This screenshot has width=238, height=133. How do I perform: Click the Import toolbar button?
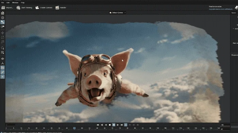click(7, 7)
